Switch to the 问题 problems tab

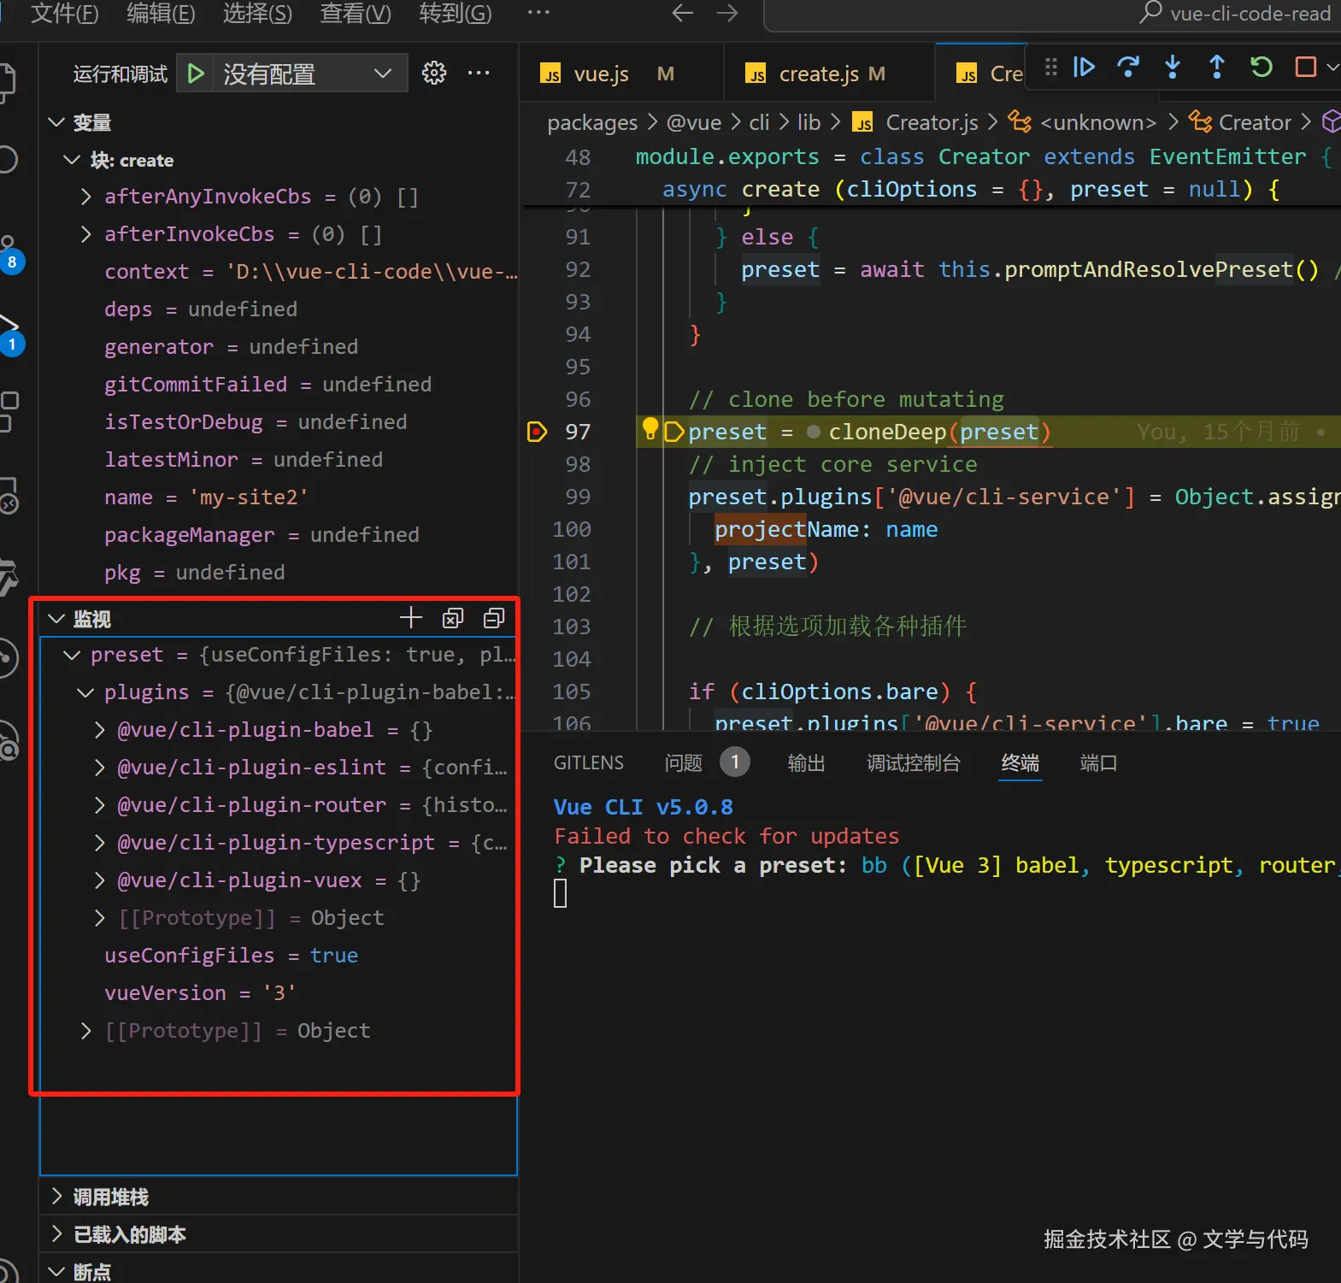(x=684, y=762)
